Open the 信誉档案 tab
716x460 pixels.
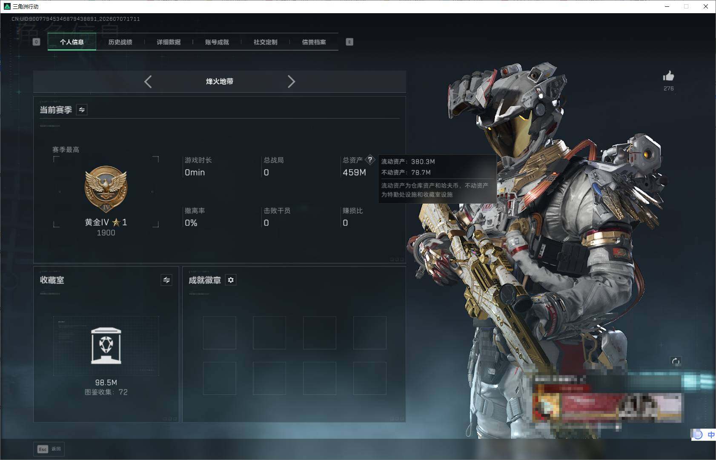(x=314, y=42)
